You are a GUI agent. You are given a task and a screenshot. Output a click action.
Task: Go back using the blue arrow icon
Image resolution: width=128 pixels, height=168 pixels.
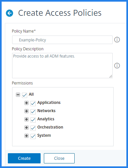click(9, 13)
